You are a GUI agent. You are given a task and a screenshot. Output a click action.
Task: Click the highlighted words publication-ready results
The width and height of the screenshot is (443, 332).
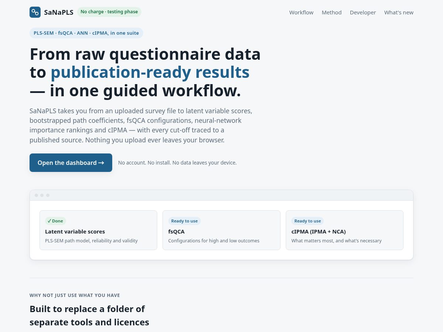click(x=150, y=72)
